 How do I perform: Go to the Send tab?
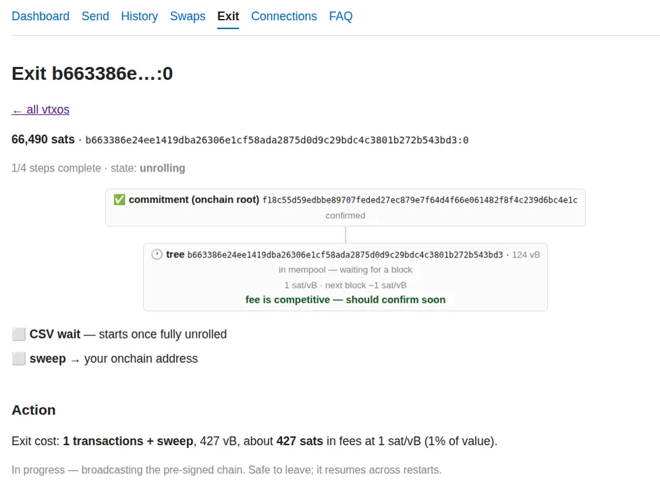[95, 16]
